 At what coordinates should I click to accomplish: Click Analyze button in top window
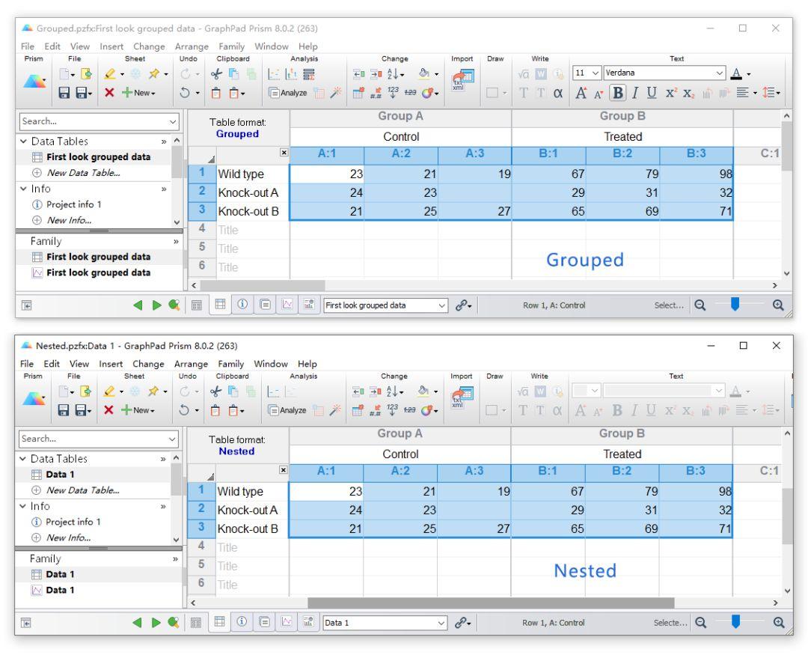coord(287,93)
